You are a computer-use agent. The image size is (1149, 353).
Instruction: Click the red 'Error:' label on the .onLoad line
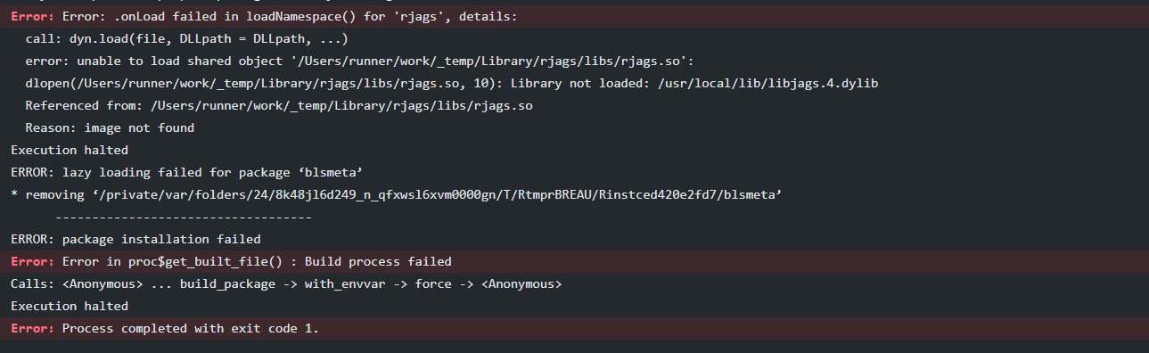point(33,17)
